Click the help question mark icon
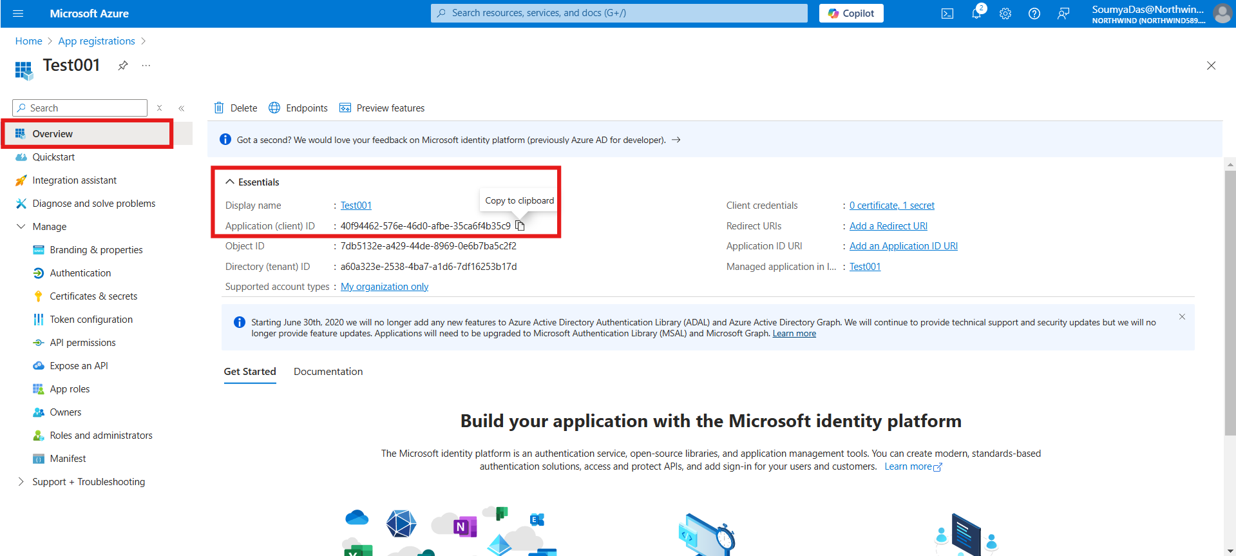Image resolution: width=1236 pixels, height=556 pixels. [x=1034, y=14]
